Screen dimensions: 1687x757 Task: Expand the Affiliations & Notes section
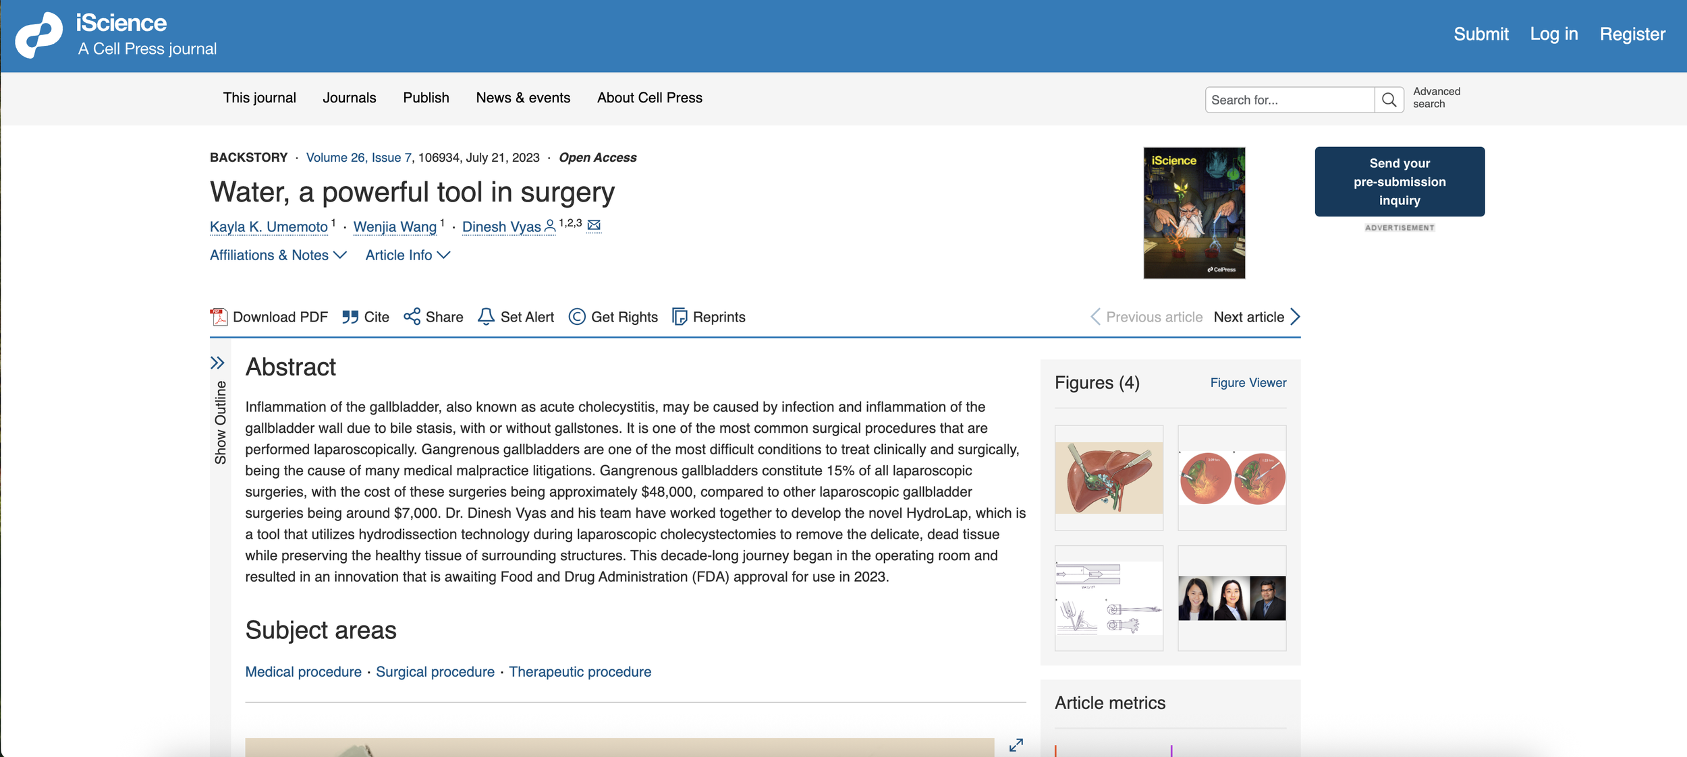tap(278, 255)
